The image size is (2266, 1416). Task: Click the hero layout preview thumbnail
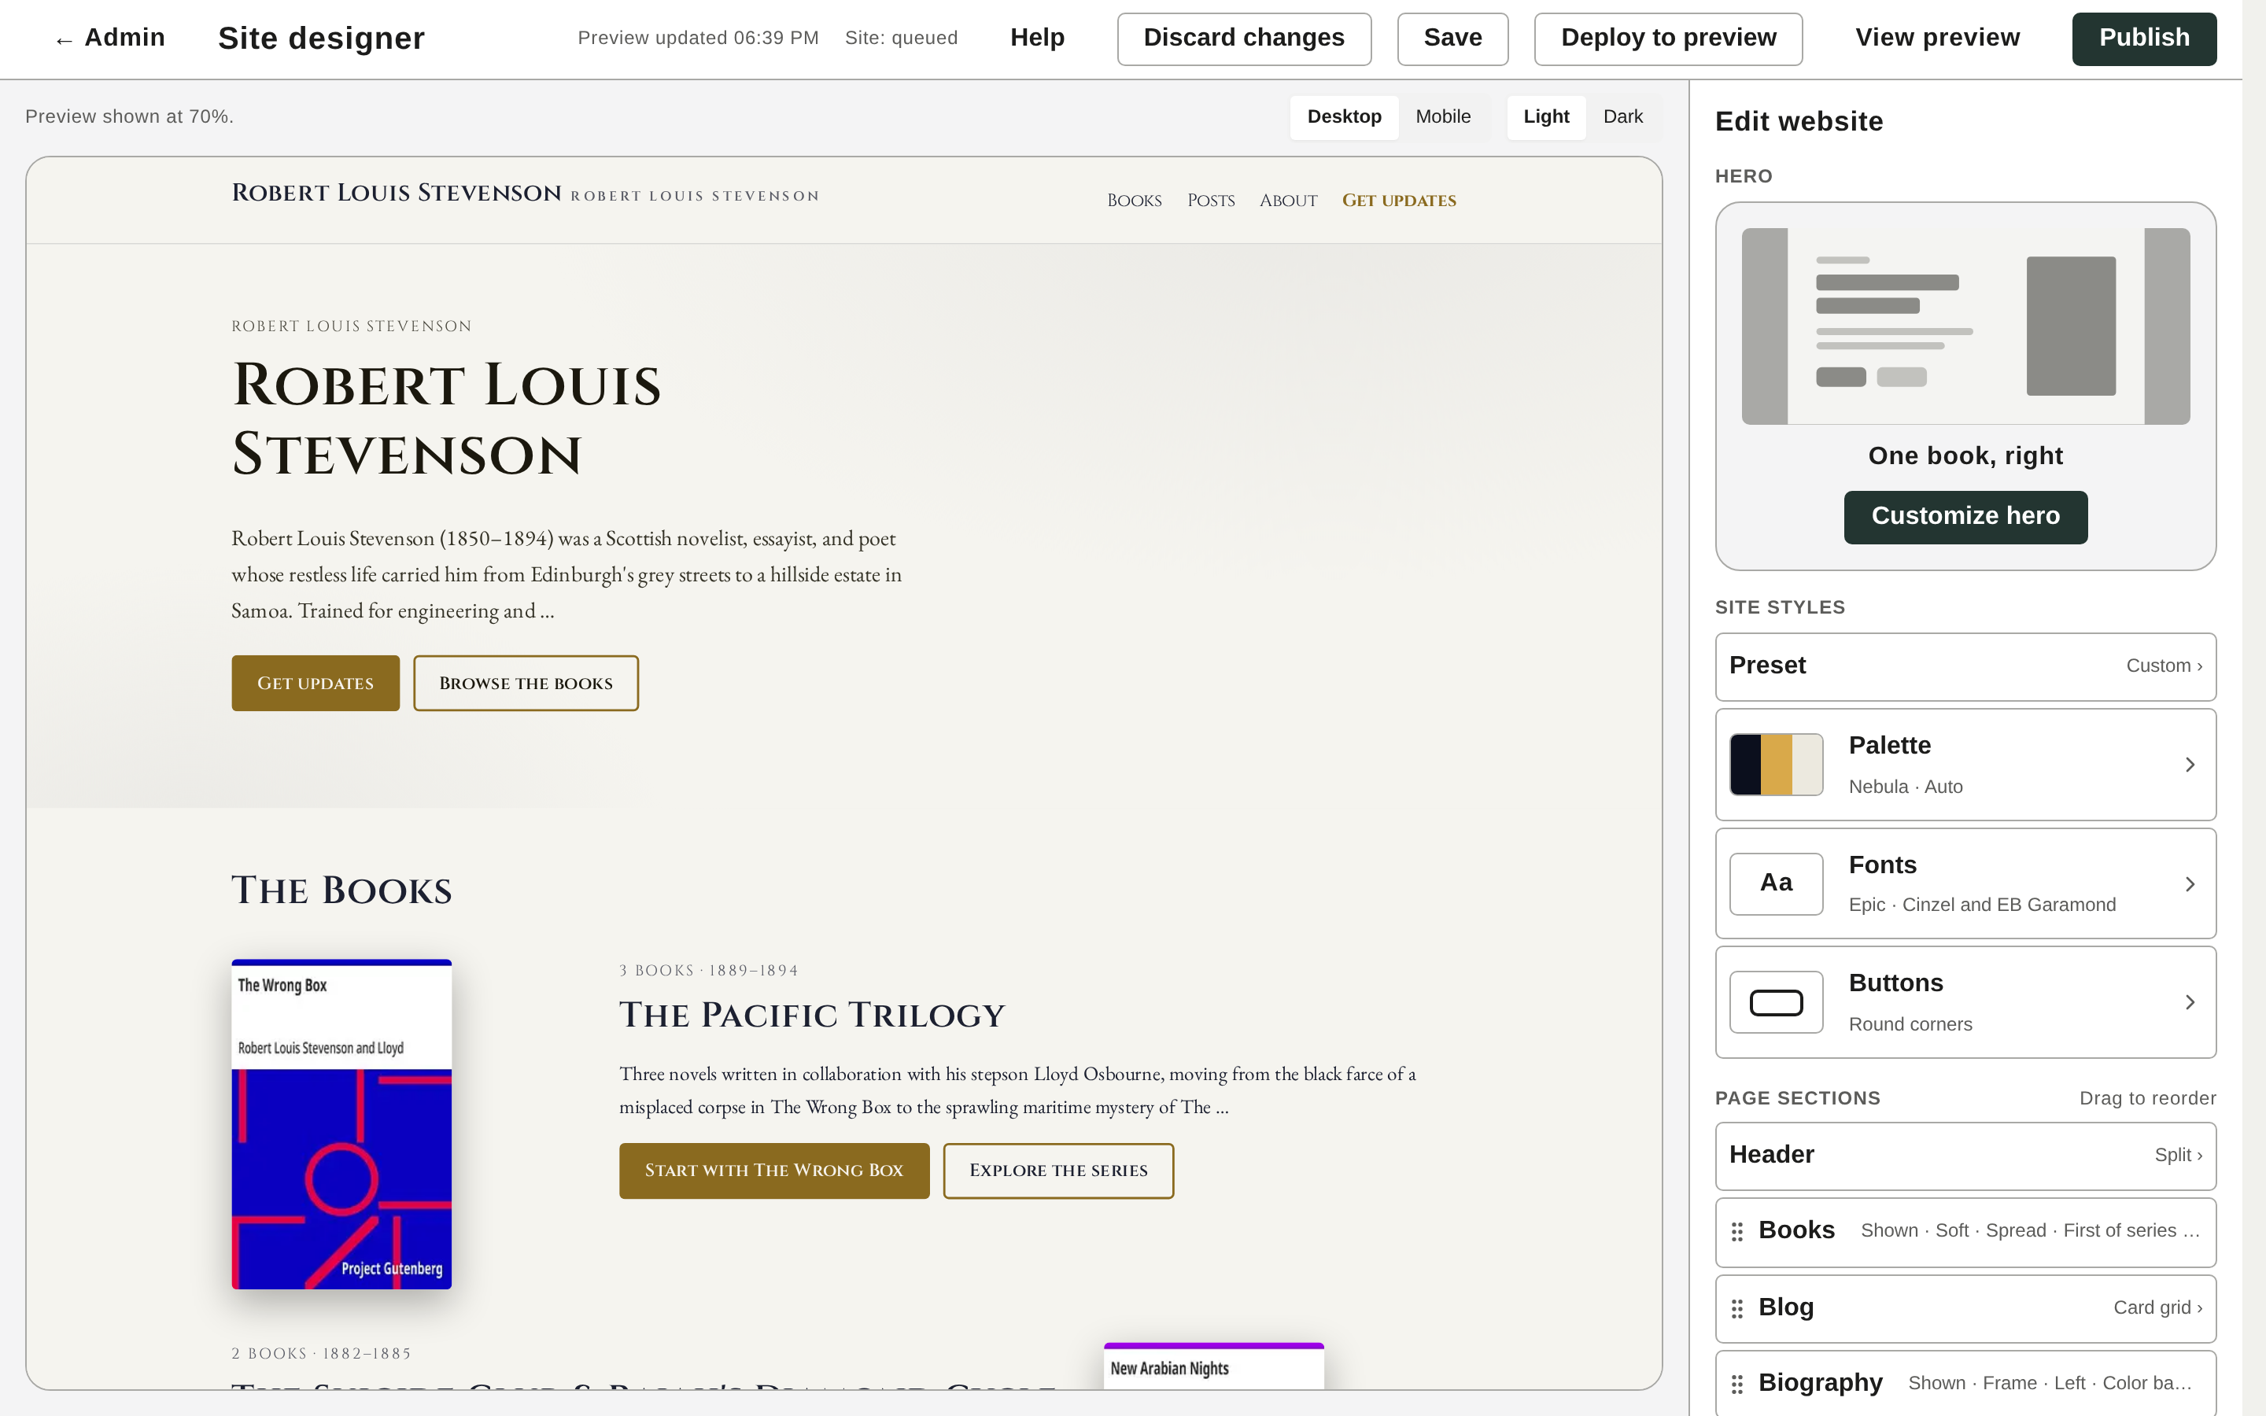(x=1965, y=326)
